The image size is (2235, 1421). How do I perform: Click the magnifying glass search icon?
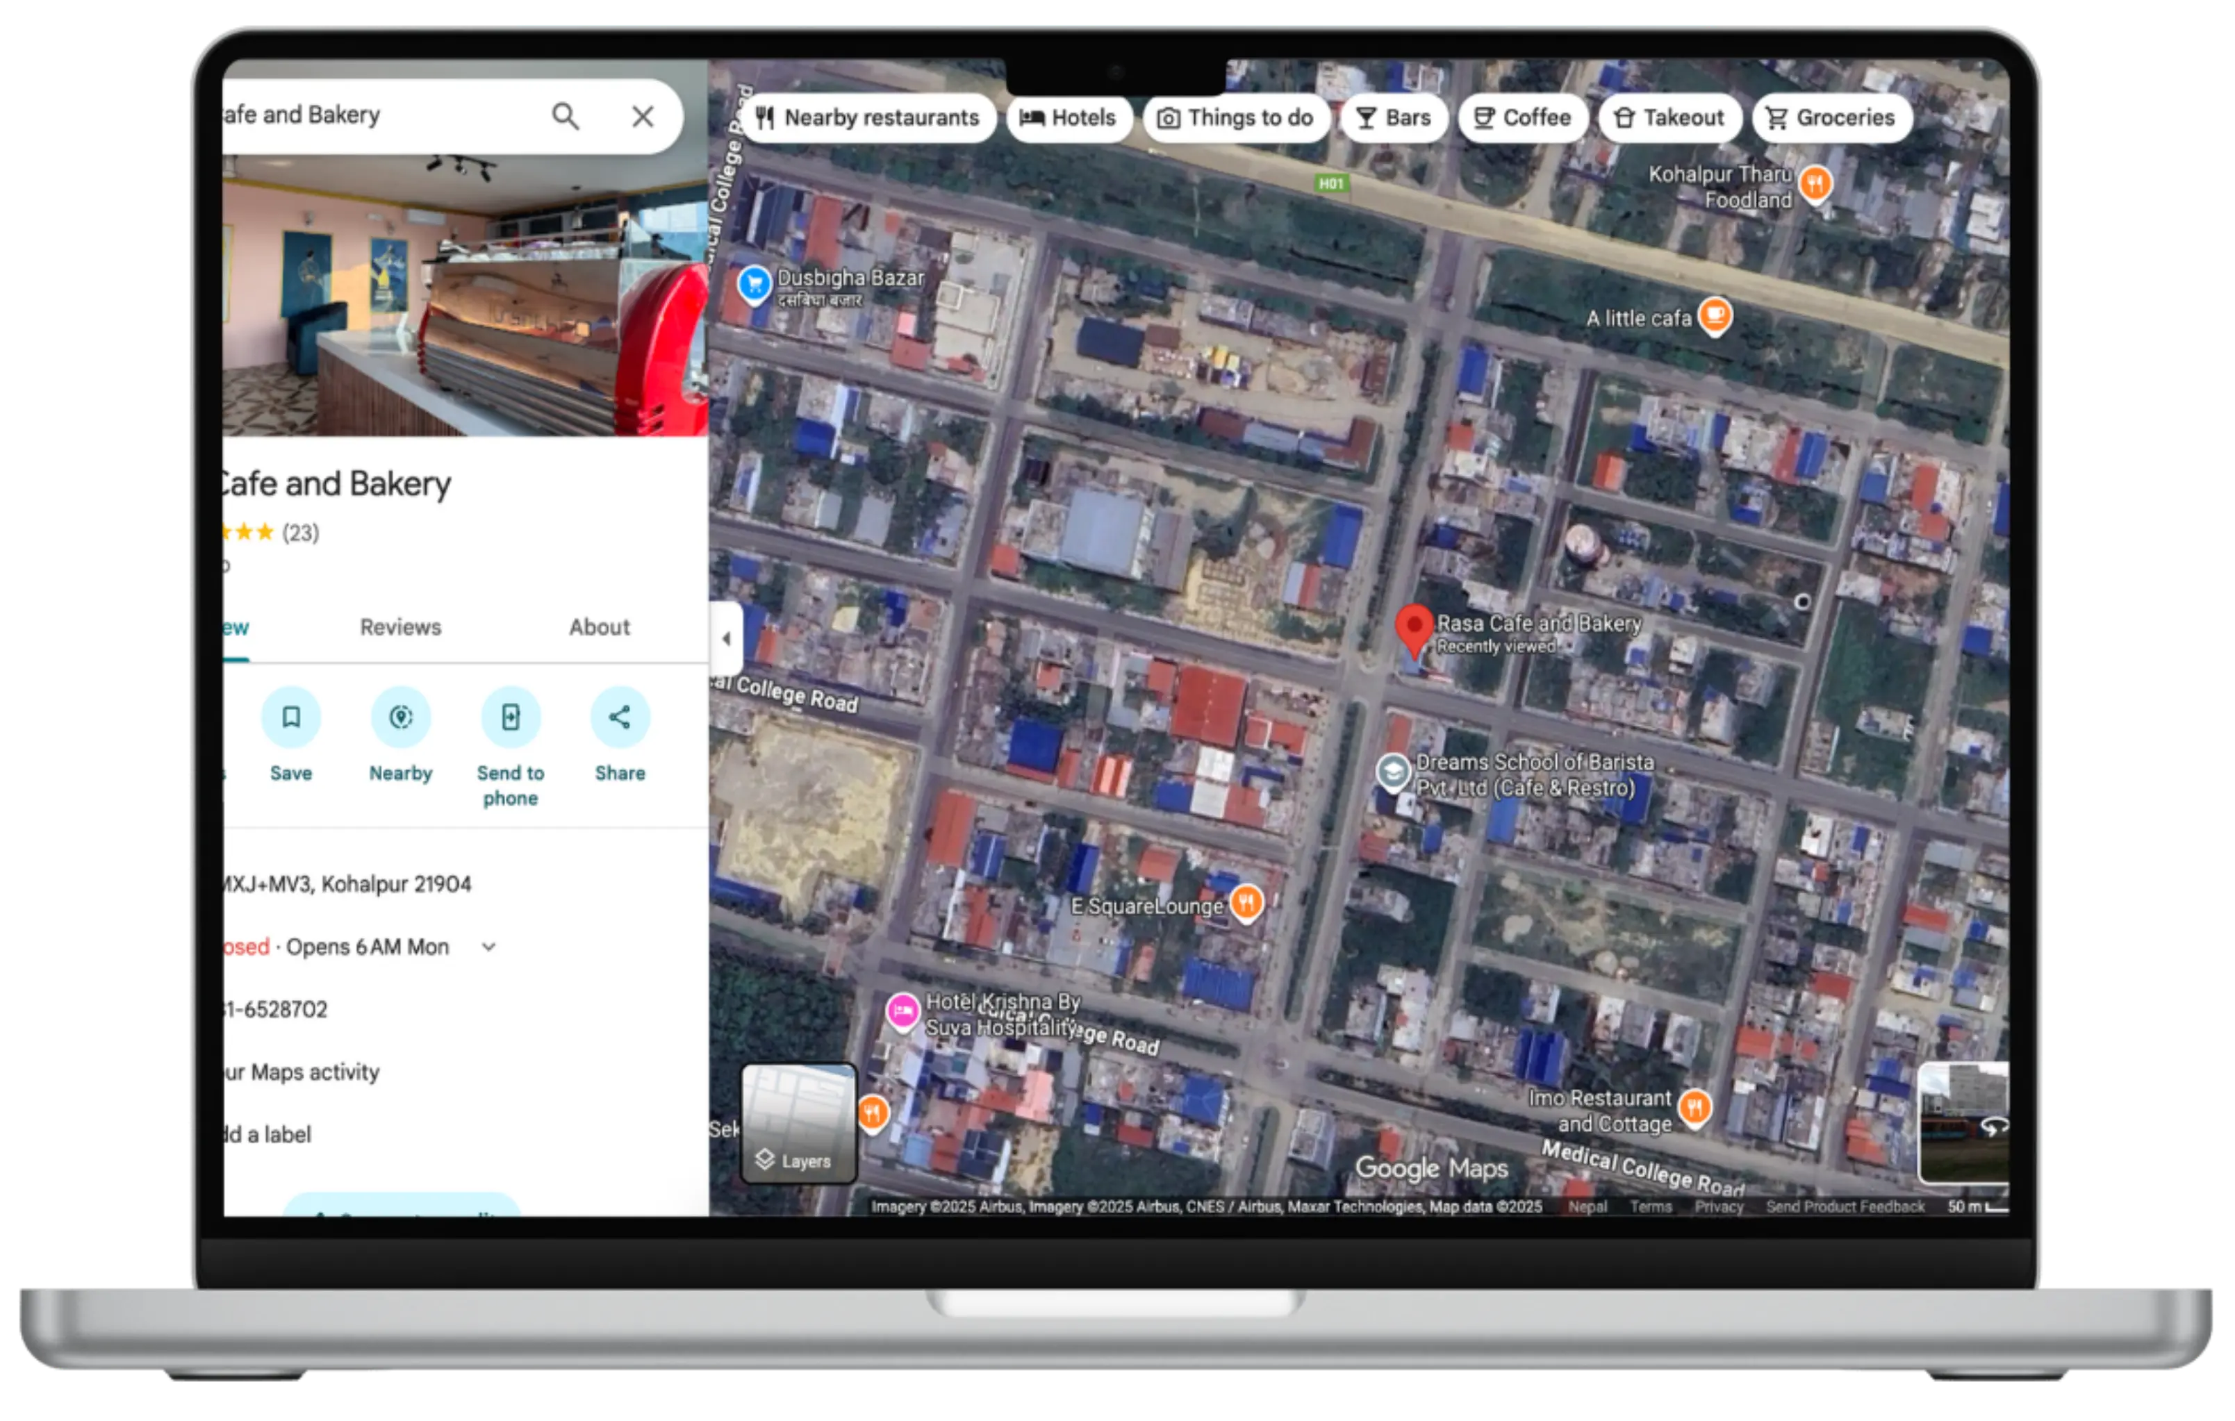click(566, 116)
